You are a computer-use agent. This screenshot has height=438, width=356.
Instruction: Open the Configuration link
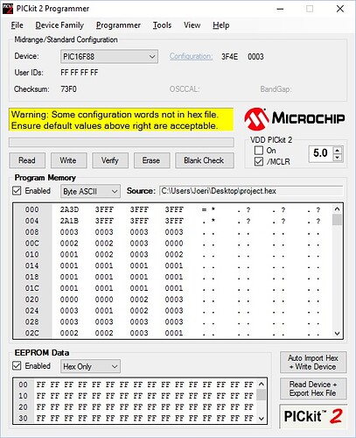click(191, 56)
